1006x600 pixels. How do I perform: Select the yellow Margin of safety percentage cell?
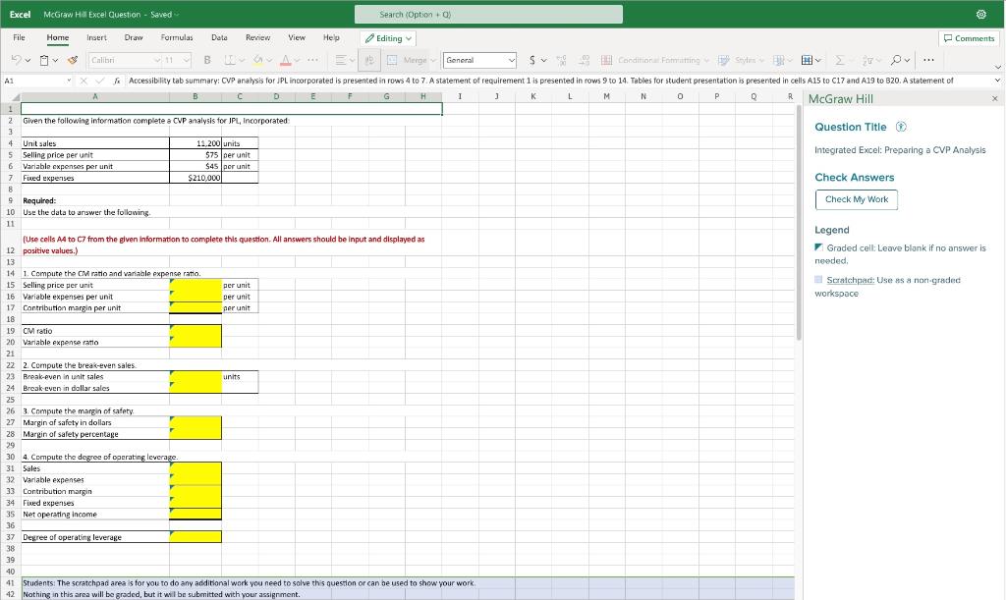click(196, 434)
